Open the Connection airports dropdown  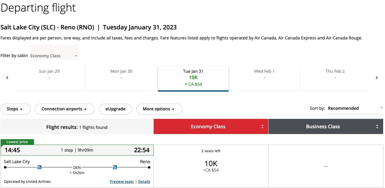pos(65,109)
